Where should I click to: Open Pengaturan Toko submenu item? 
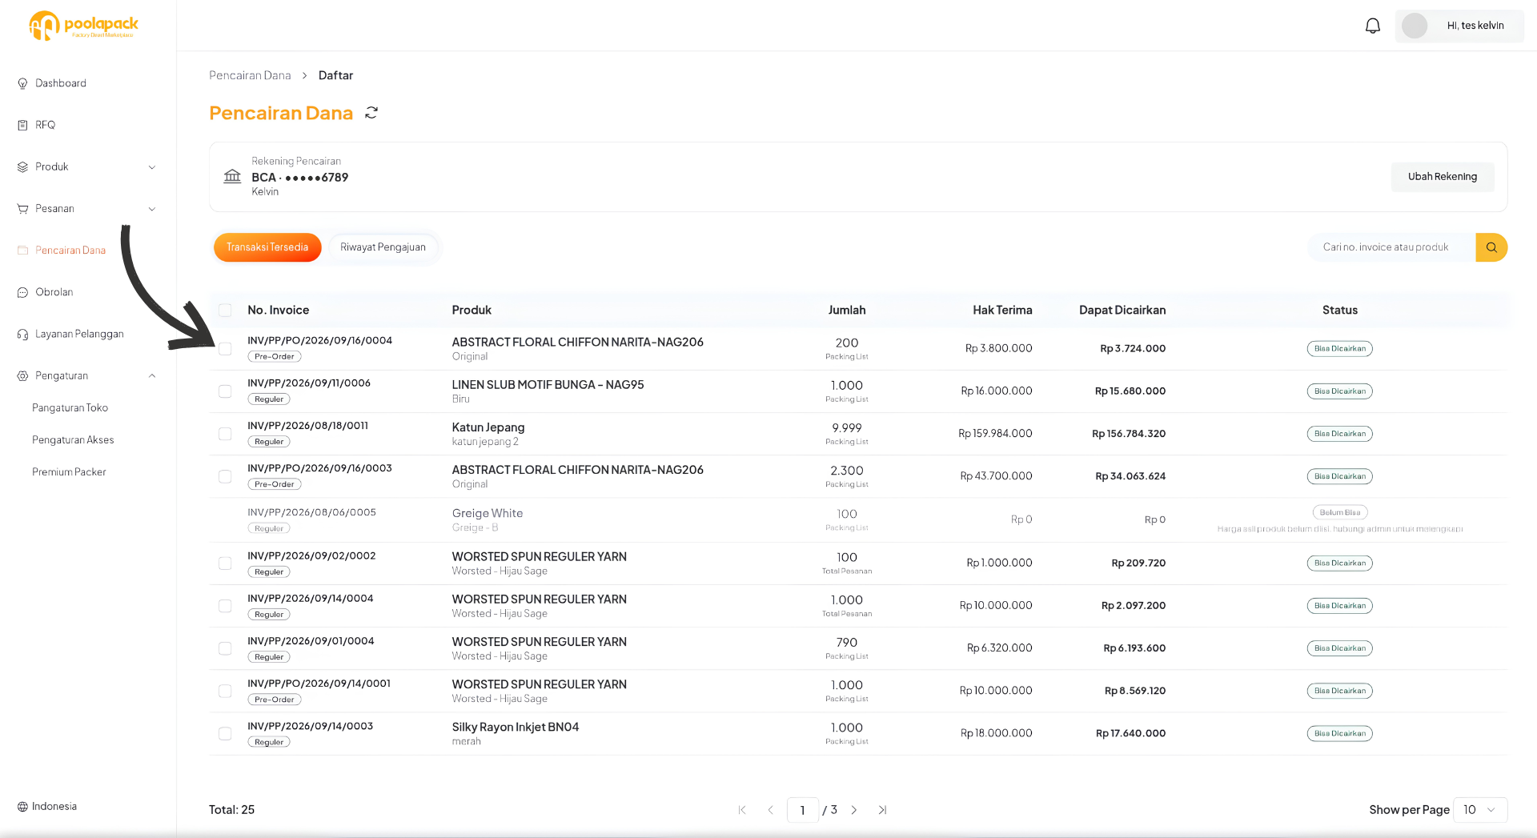point(70,408)
